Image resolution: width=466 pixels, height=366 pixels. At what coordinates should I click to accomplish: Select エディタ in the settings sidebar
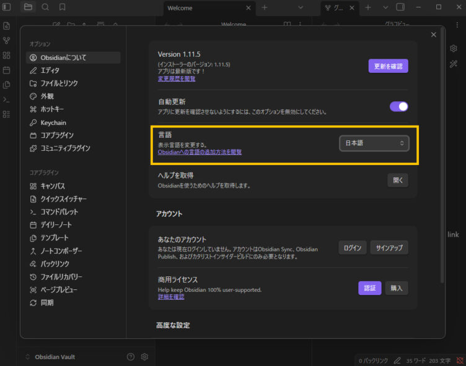[x=50, y=70]
